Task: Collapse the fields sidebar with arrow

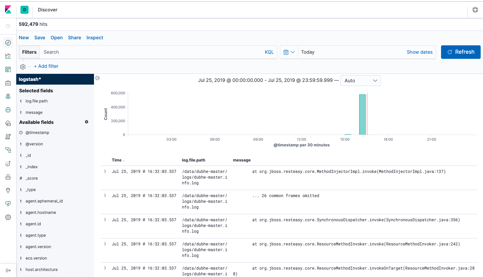Action: (97, 78)
